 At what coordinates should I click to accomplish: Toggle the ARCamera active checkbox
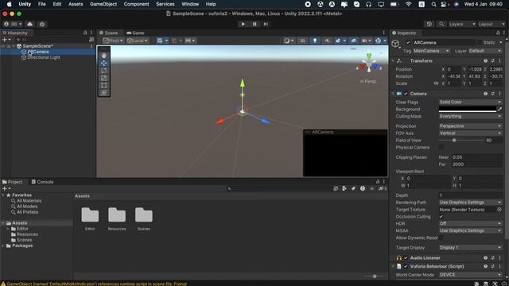click(408, 42)
